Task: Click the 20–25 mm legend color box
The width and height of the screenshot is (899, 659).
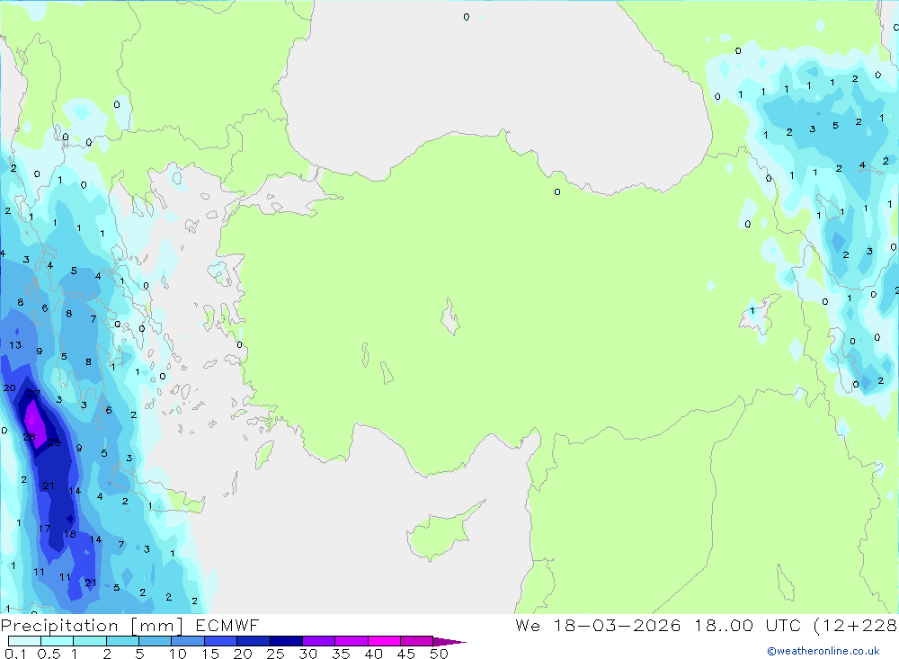Action: 254,641
